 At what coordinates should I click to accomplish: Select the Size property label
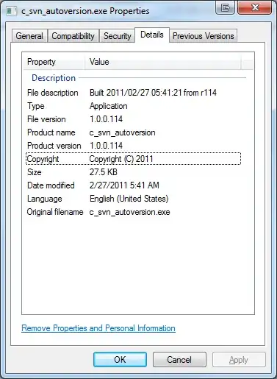35,172
